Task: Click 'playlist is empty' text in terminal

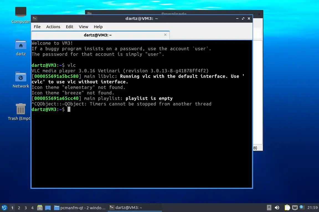Action: 149,98
